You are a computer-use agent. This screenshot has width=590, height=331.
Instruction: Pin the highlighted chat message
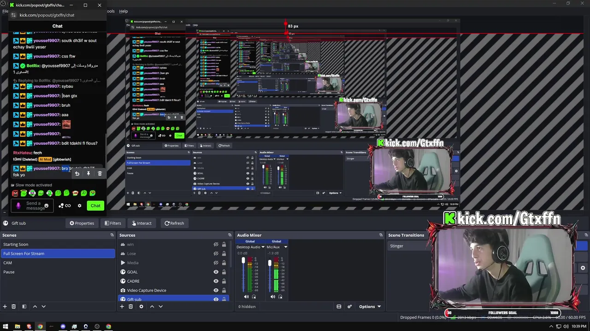pos(88,174)
